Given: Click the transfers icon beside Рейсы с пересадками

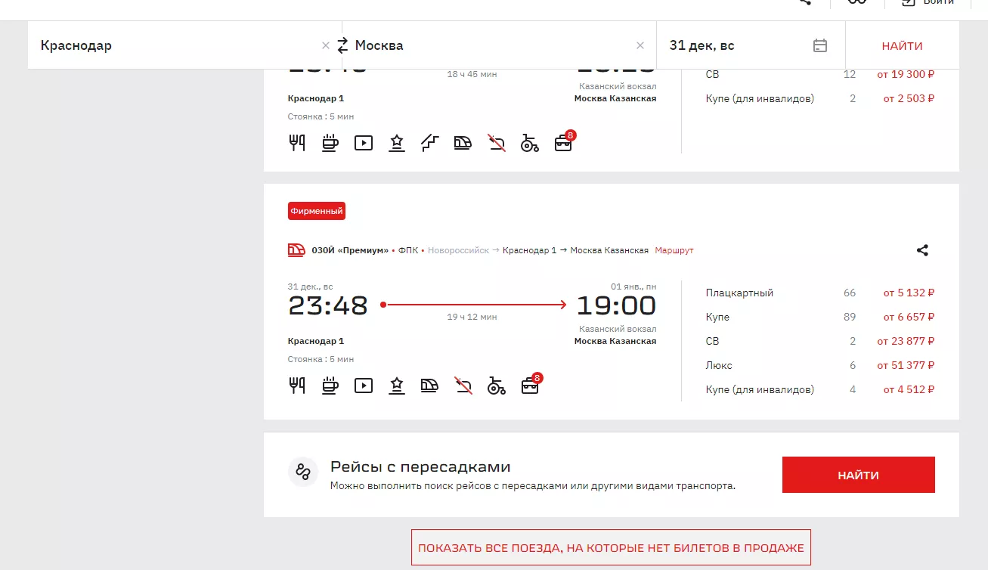Looking at the screenshot, I should click(303, 472).
